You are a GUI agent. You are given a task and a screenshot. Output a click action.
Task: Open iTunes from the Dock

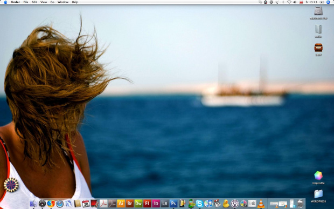click(x=208, y=204)
